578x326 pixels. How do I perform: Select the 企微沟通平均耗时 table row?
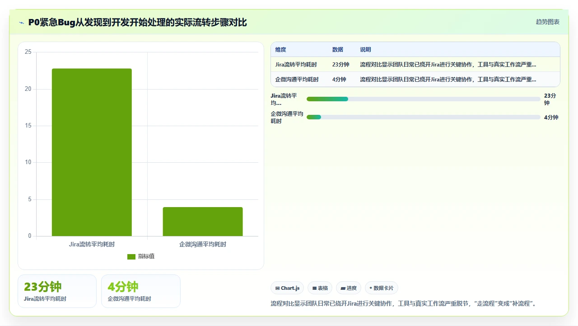(x=415, y=80)
